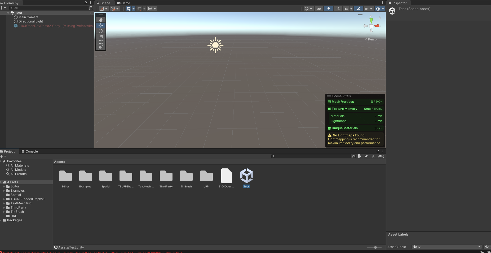
Task: Open the Console tab
Action: [x=29, y=151]
